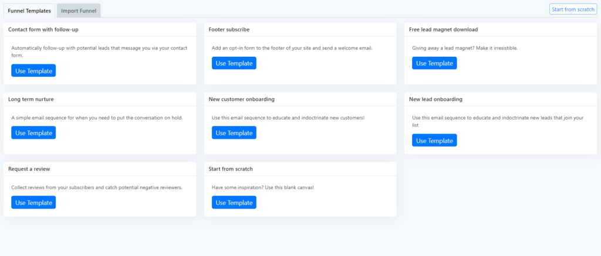
Task: Click text 'Add an opt-in form to the footer'
Action: pos(248,48)
